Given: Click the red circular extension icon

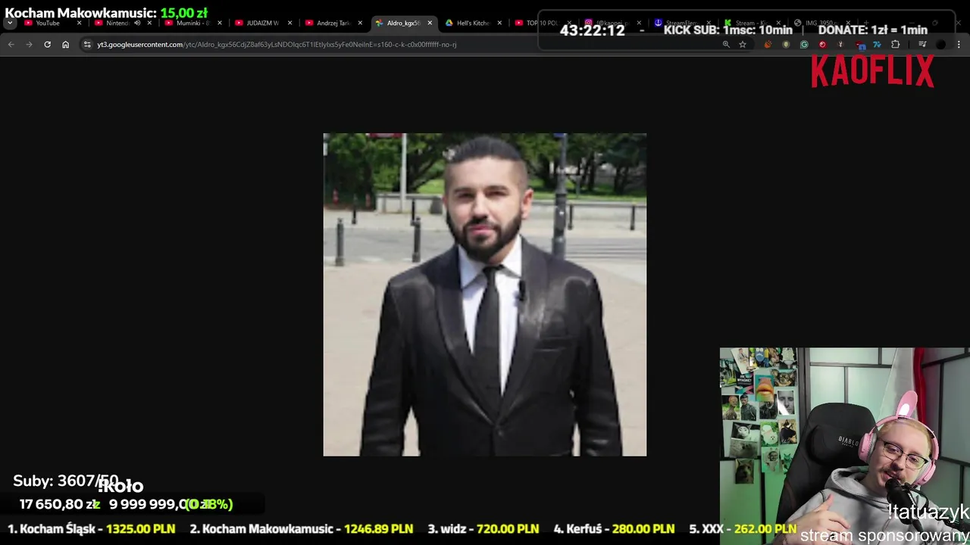Looking at the screenshot, I should coord(822,45).
